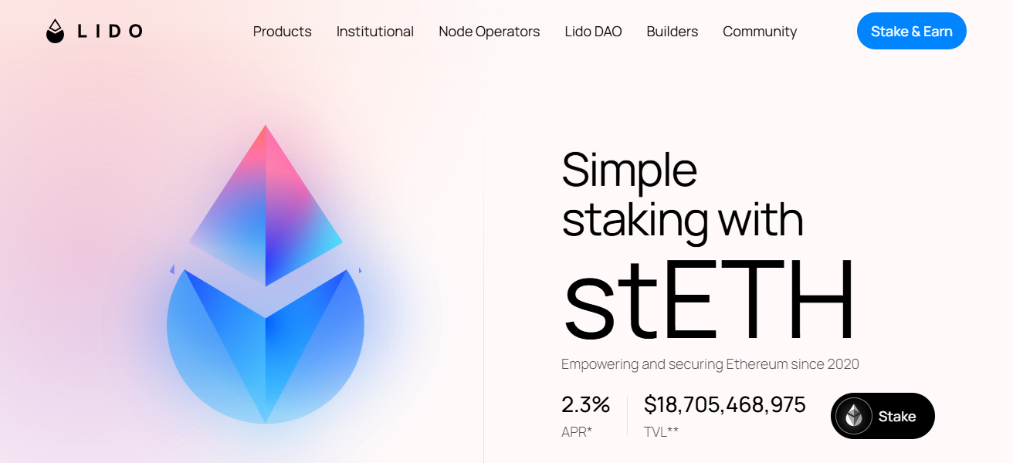This screenshot has width=1013, height=463.
Task: Select Lido DAO in navigation
Action: [593, 32]
